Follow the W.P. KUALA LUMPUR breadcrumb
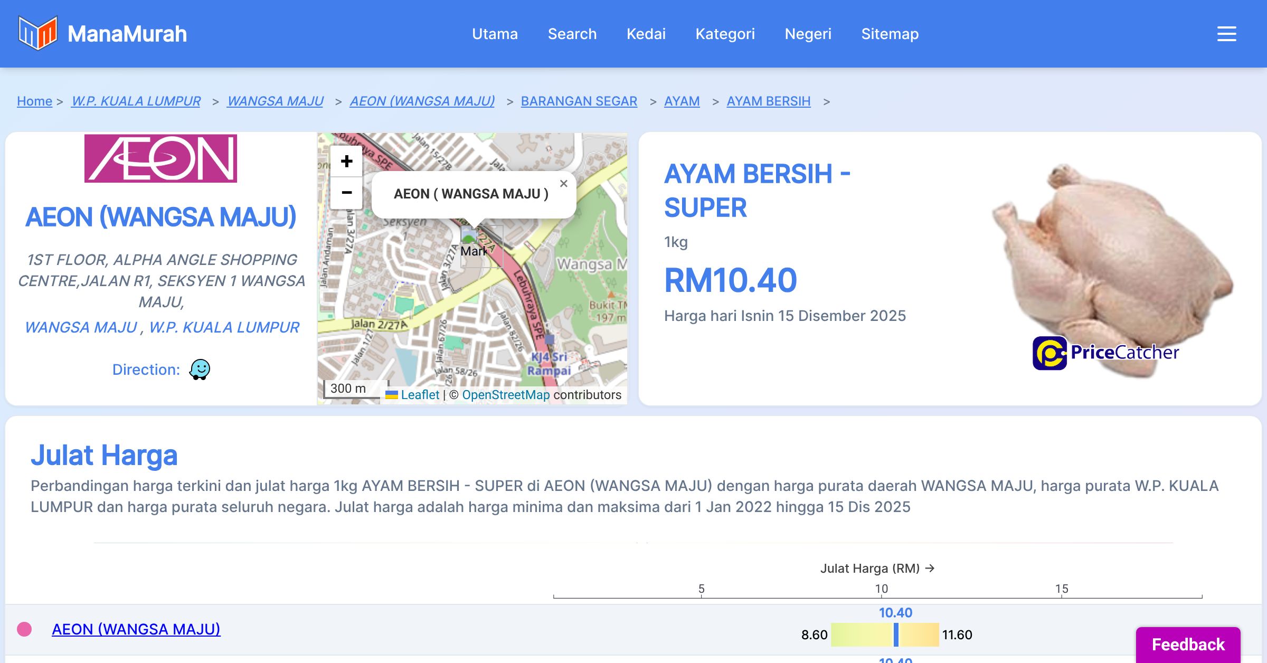This screenshot has height=663, width=1267. pyautogui.click(x=136, y=101)
